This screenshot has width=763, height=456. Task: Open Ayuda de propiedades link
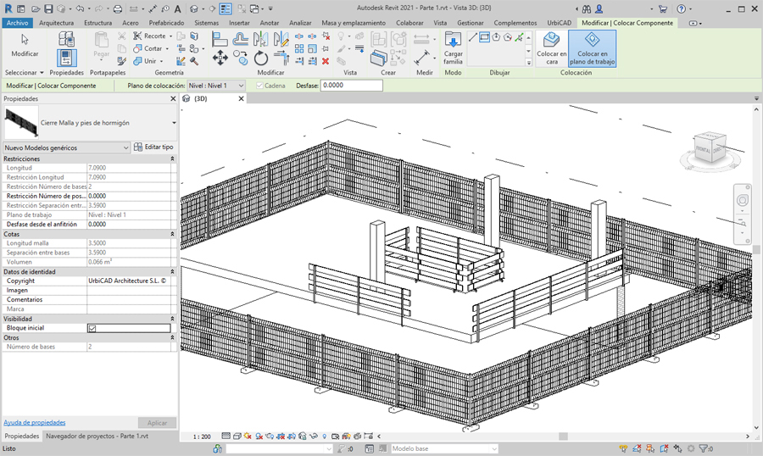35,422
